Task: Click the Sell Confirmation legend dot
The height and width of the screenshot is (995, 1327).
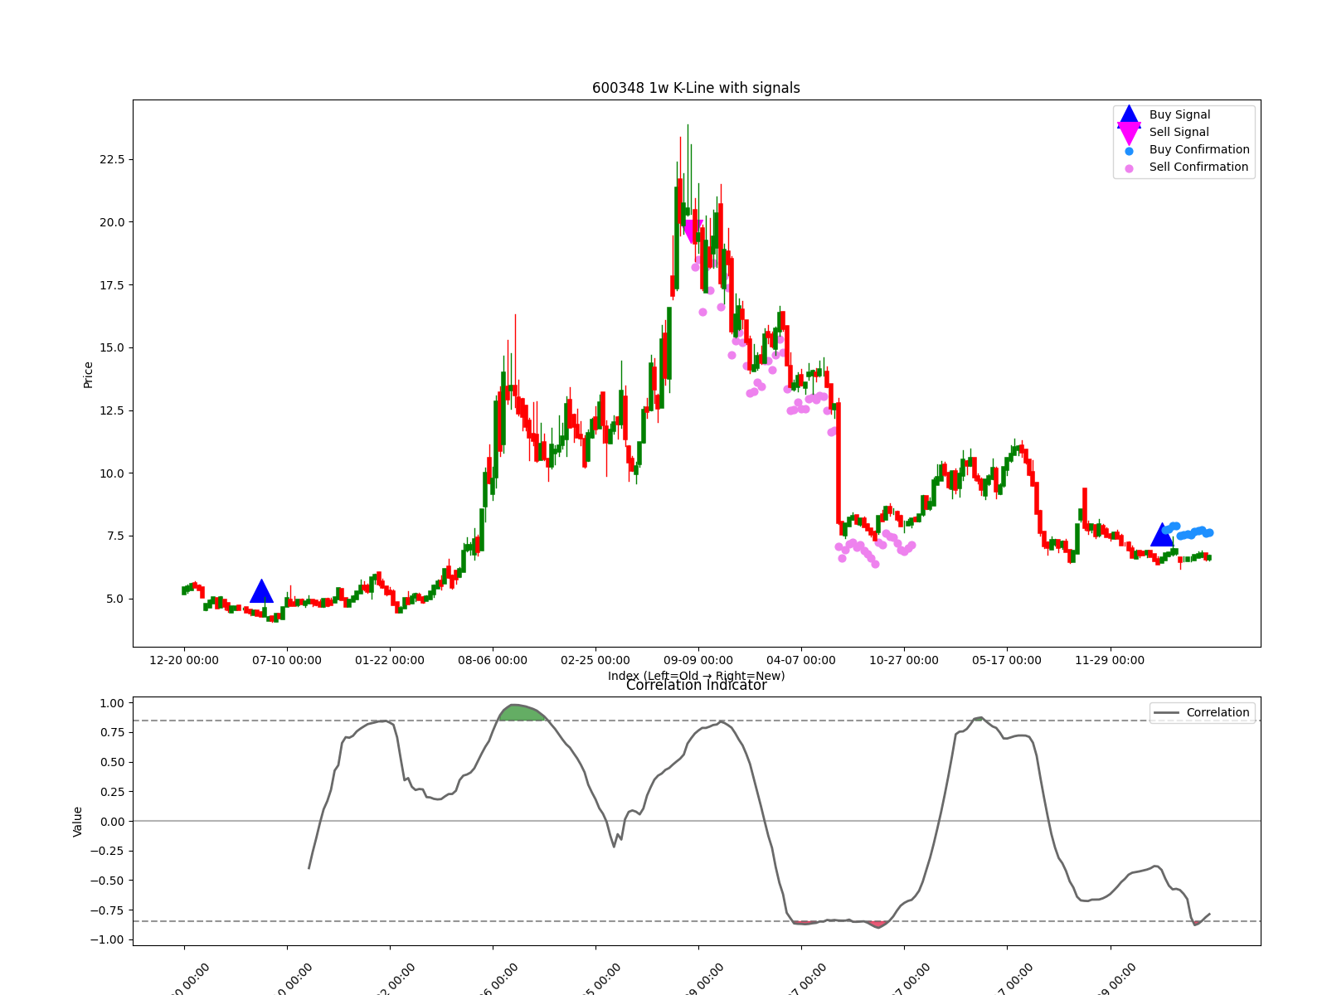Action: [x=1129, y=168]
